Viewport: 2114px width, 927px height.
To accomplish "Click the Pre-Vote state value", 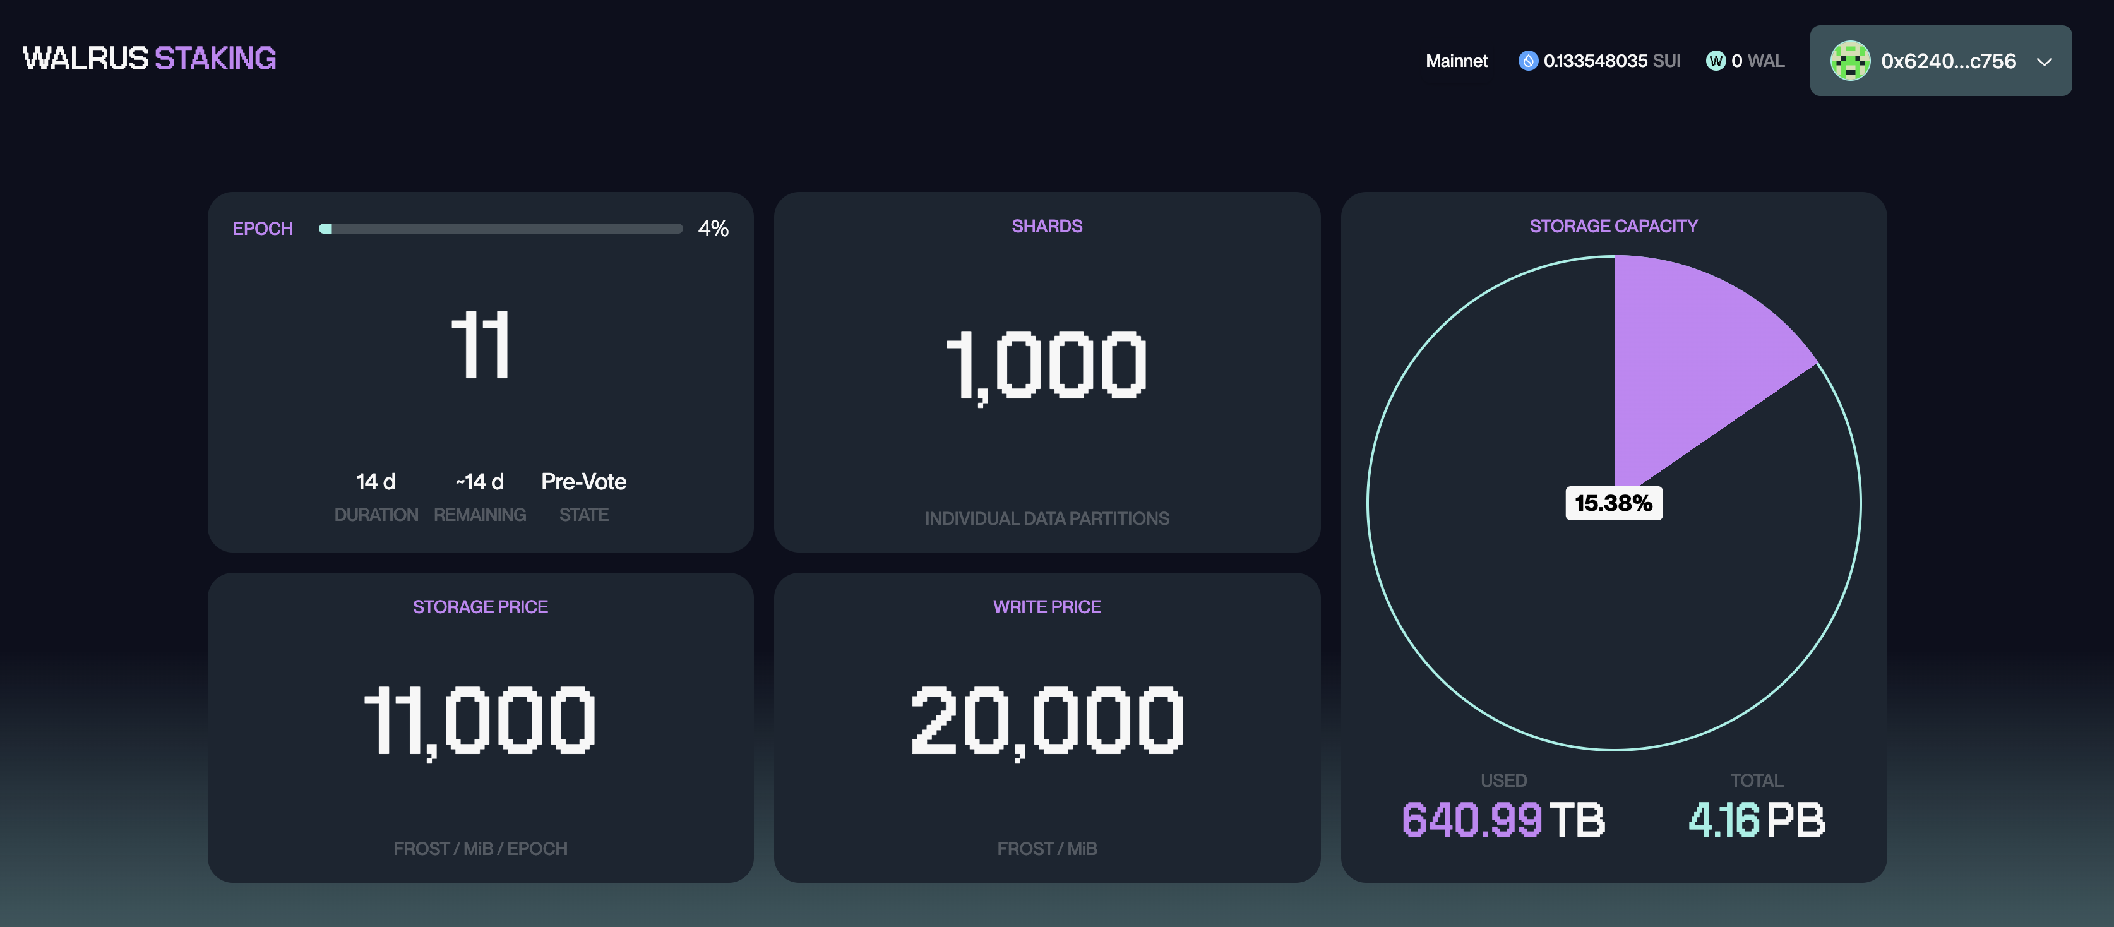I will click(x=583, y=482).
